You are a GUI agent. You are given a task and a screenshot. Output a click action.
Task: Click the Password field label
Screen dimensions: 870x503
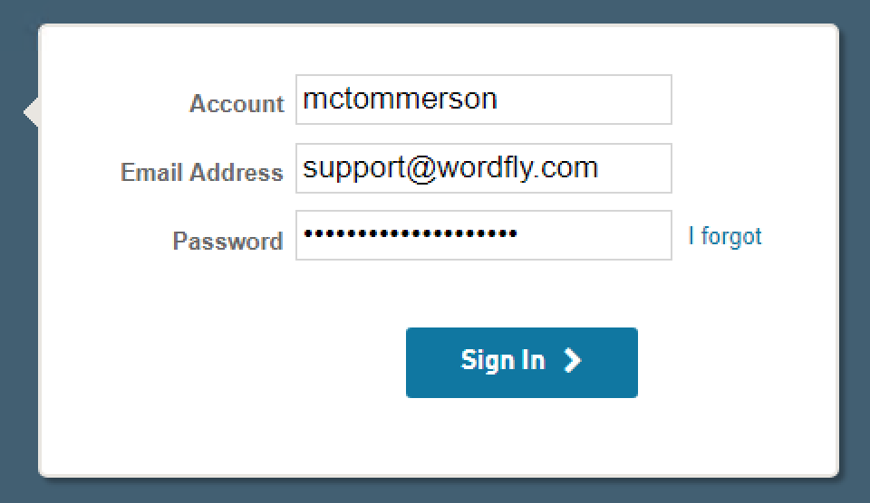pos(228,241)
